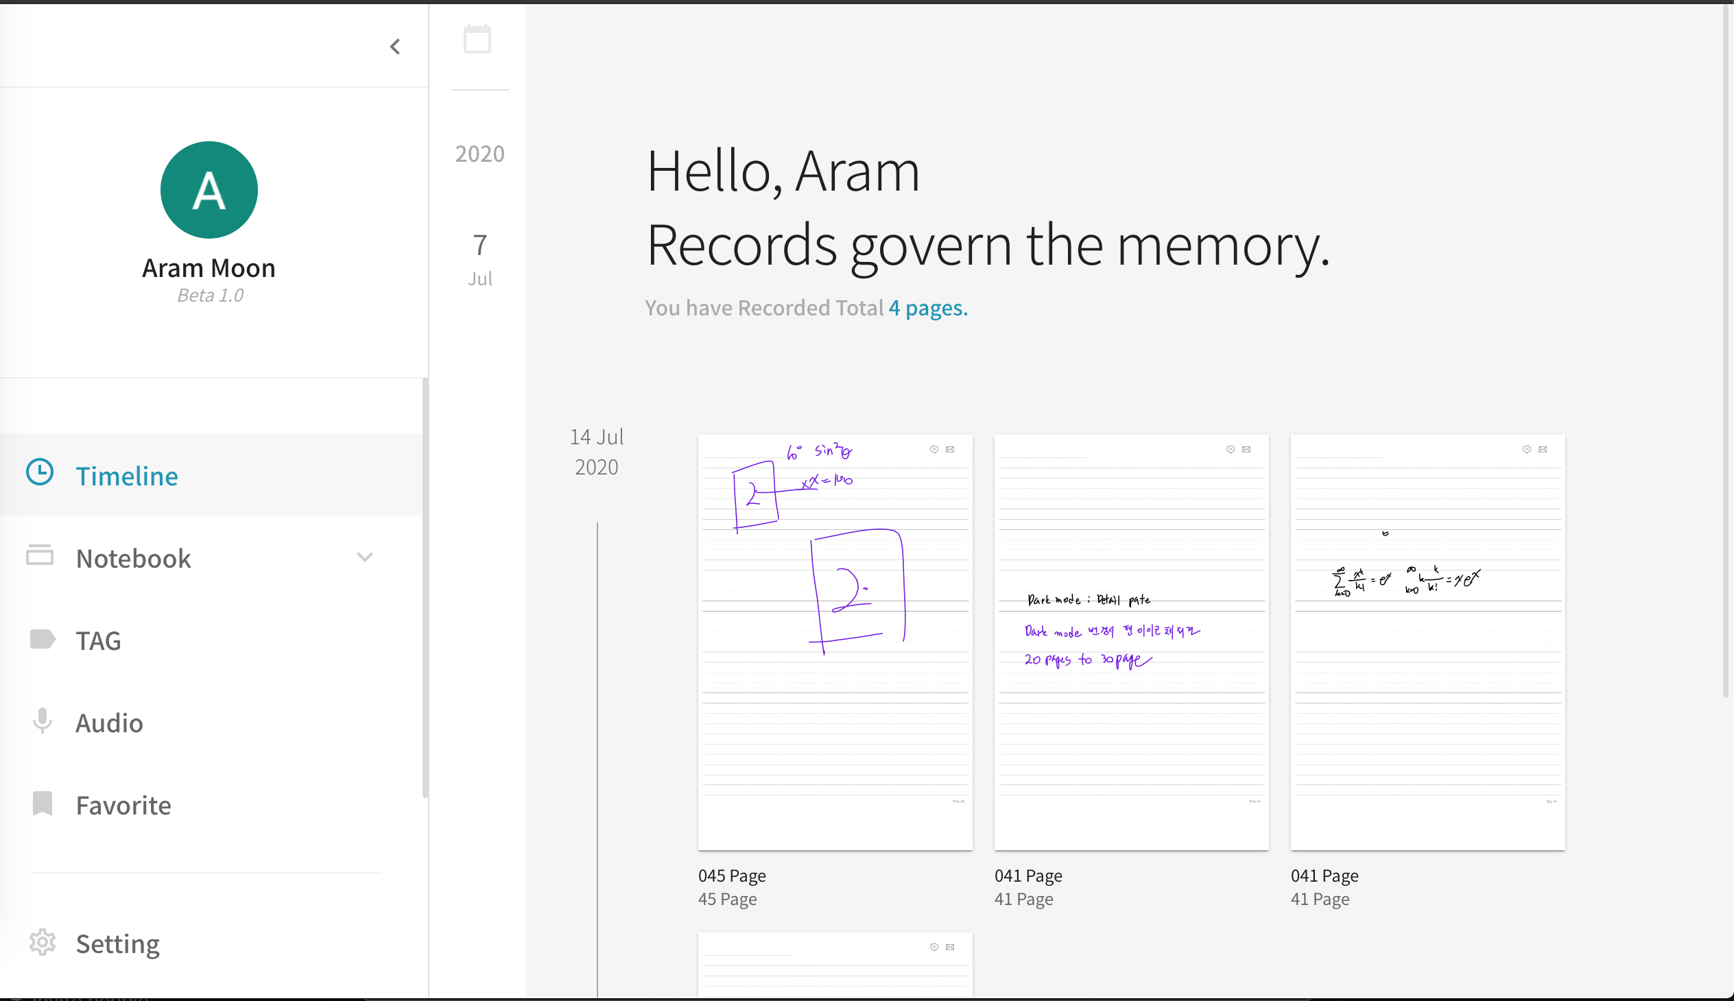This screenshot has width=1734, height=1001.
Task: Select year 2020 in date strip
Action: pos(480,154)
